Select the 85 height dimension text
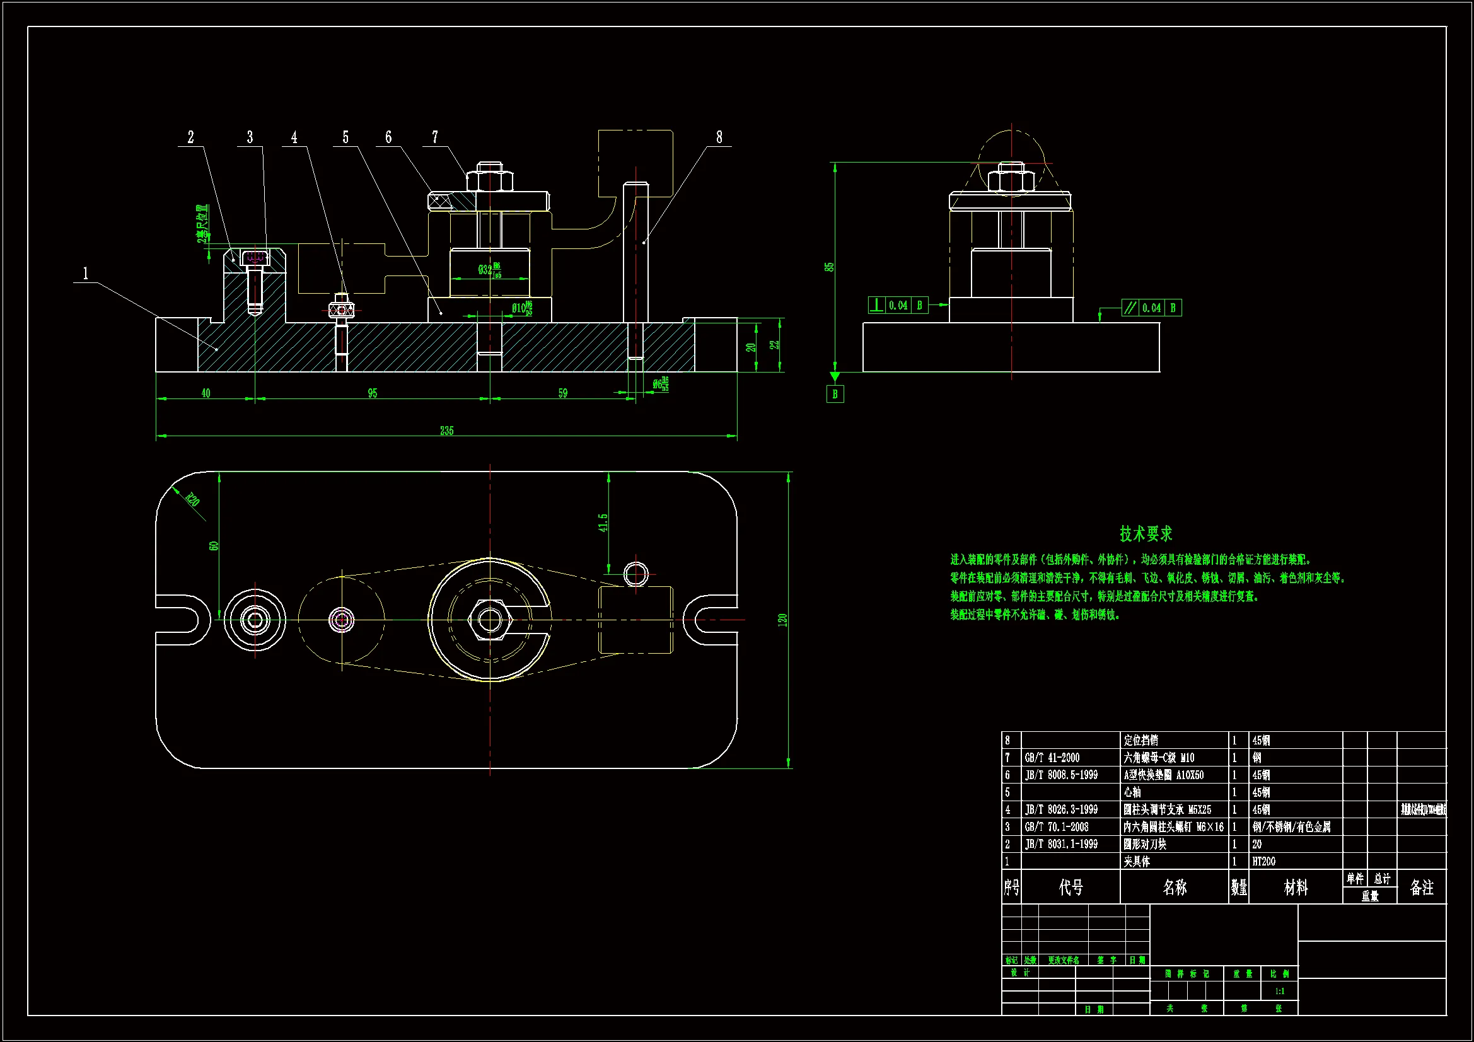Image resolution: width=1474 pixels, height=1042 pixels. tap(829, 267)
